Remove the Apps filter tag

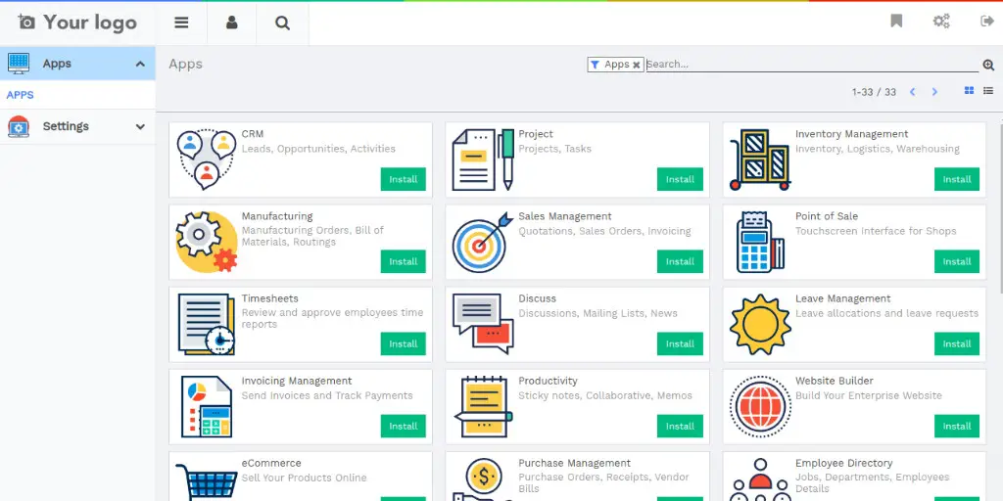pyautogui.click(x=637, y=65)
